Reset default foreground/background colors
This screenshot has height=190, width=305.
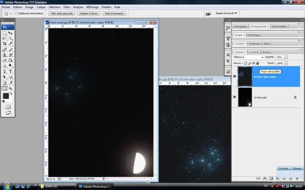tap(3, 101)
